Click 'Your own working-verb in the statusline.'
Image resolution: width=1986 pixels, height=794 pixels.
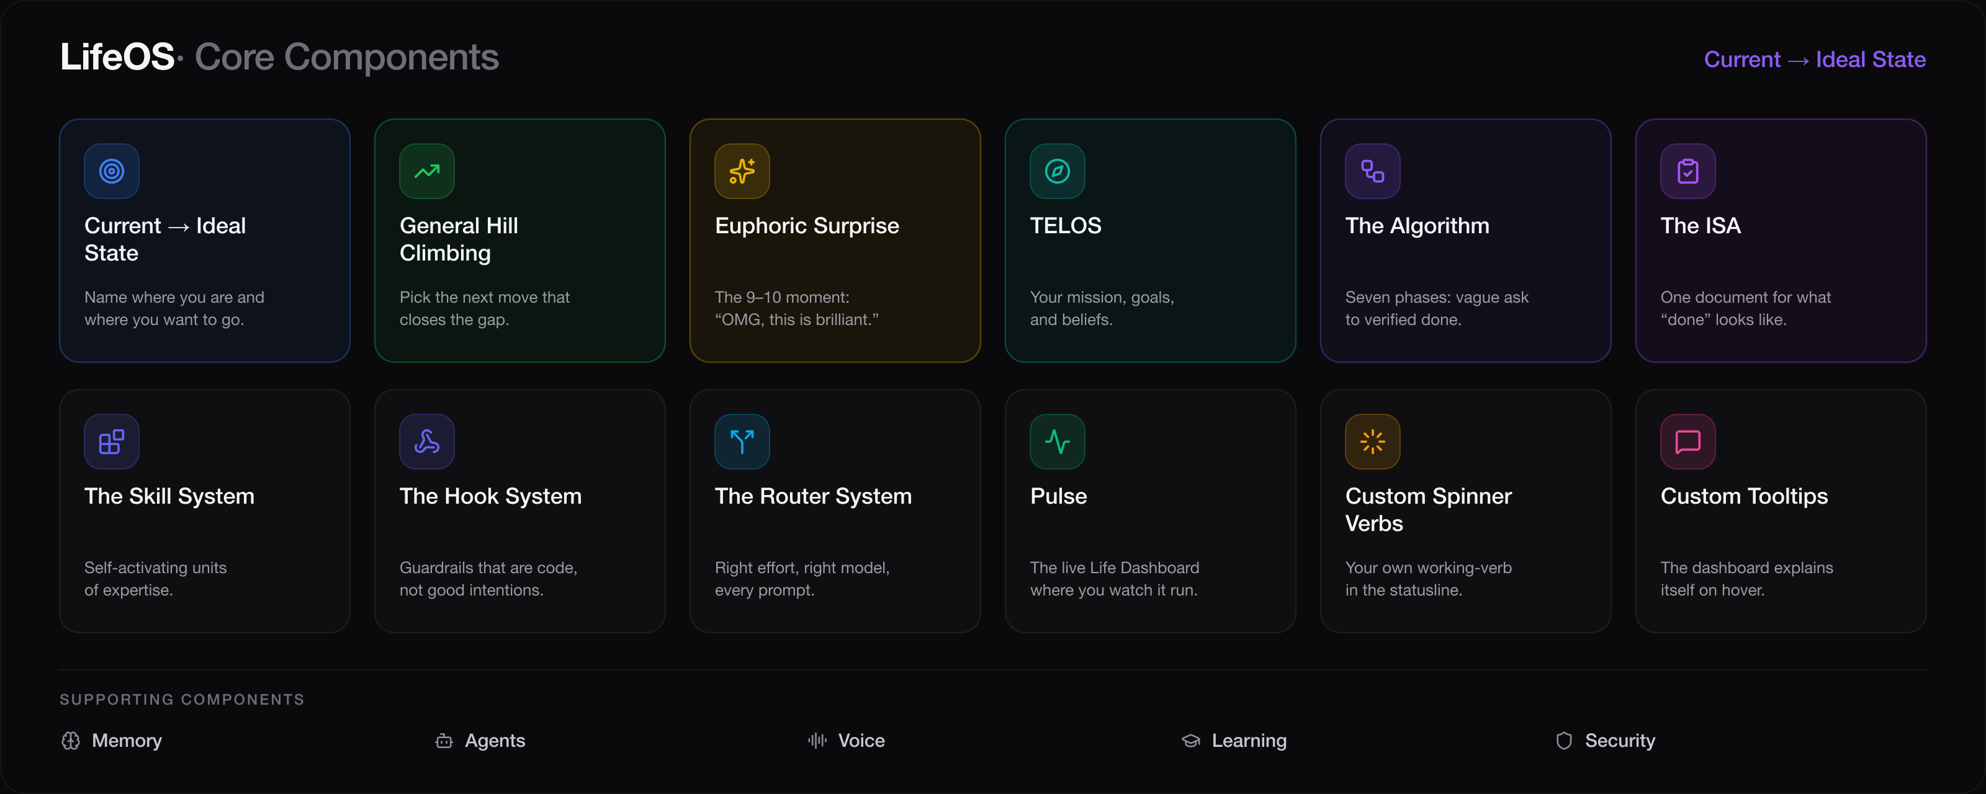pyautogui.click(x=1429, y=579)
